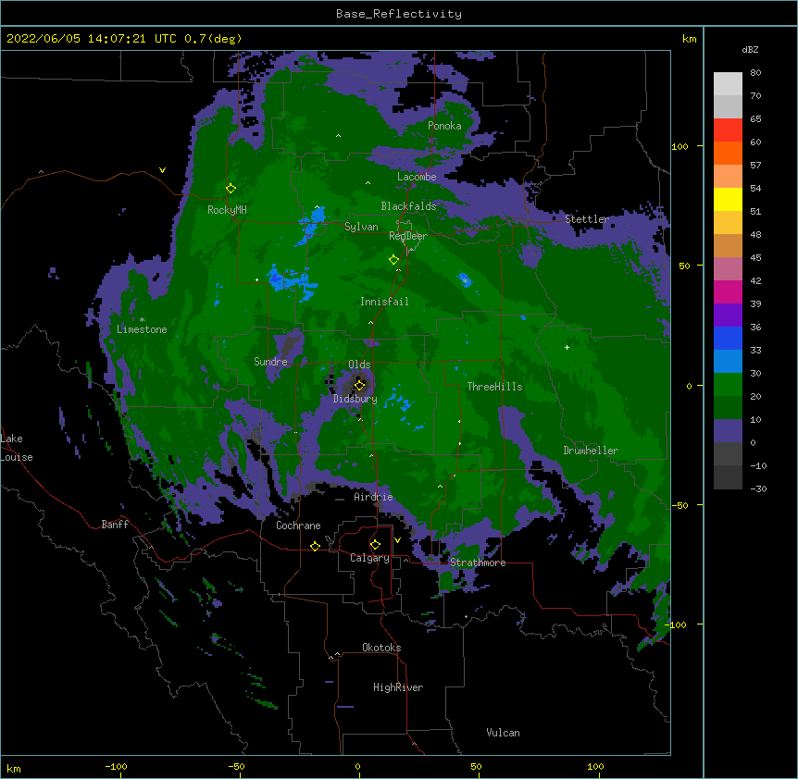This screenshot has height=779, width=798.
Task: Select the Drumheller label
Action: click(591, 451)
